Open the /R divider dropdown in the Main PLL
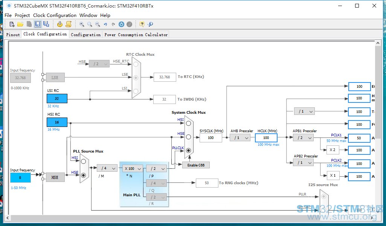 coord(157,197)
